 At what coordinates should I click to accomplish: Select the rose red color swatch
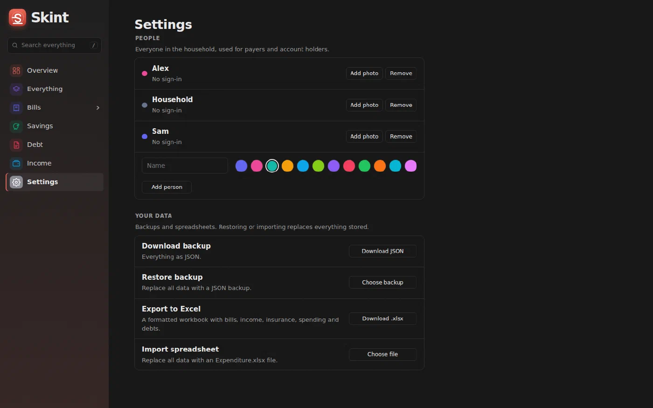click(349, 166)
